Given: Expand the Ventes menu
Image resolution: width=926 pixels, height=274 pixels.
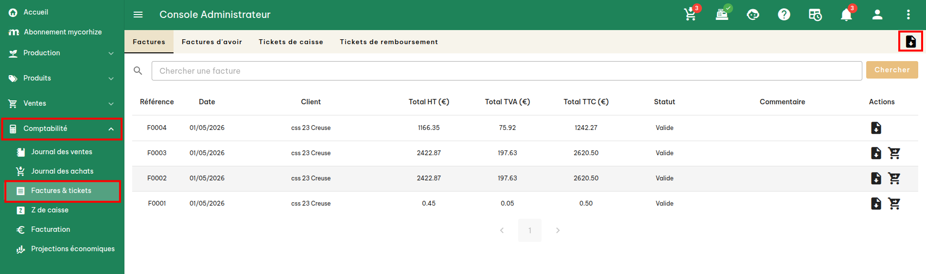Looking at the screenshot, I should 62,103.
